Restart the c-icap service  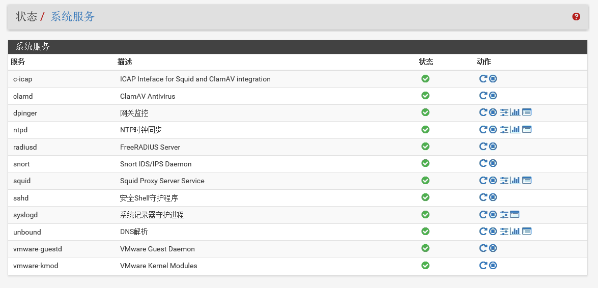[x=483, y=79]
